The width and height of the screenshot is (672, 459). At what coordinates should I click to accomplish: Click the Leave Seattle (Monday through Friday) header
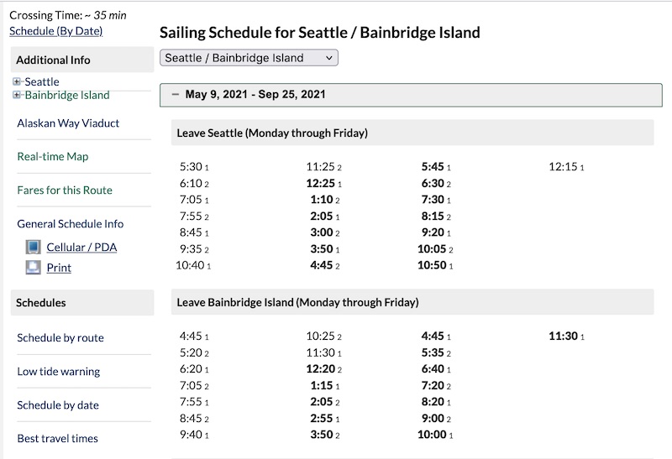pos(272,133)
